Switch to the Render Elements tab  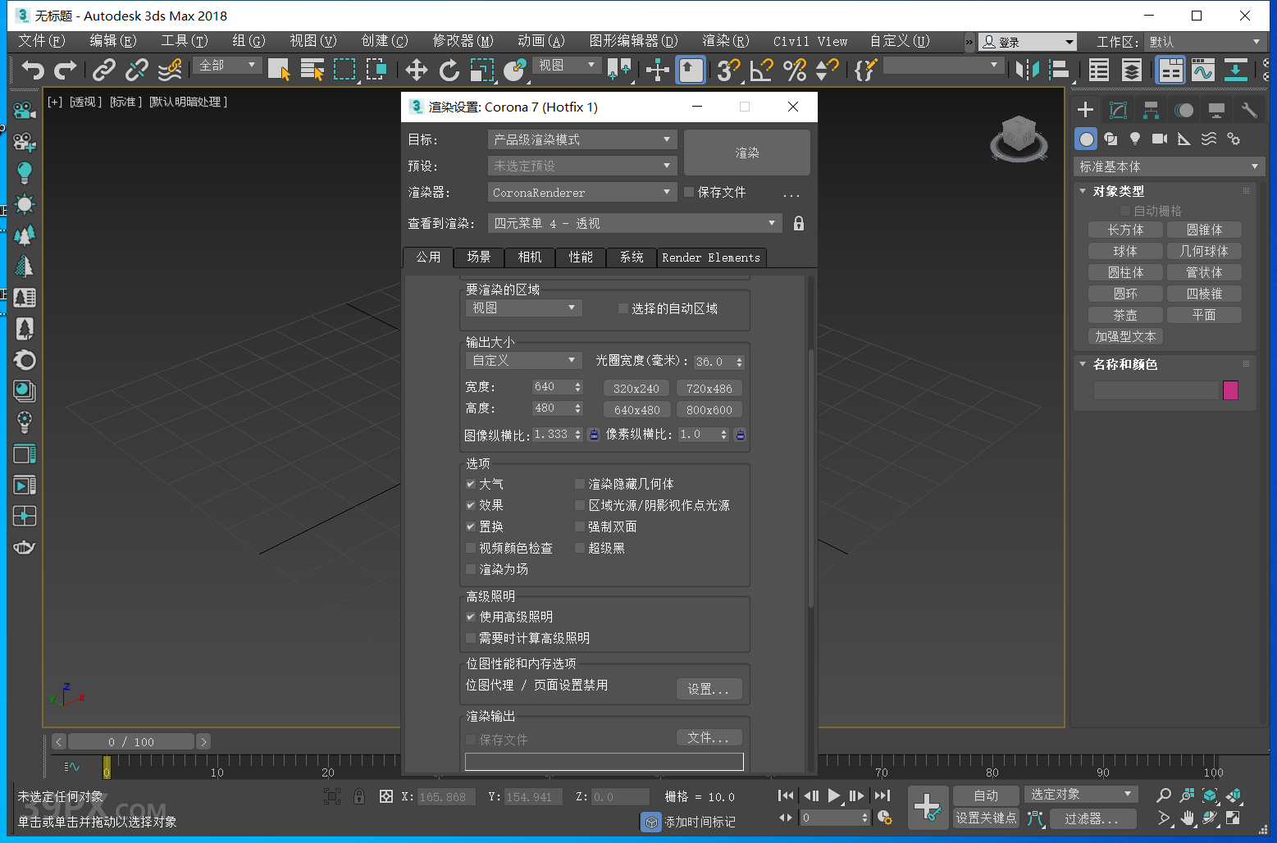pyautogui.click(x=710, y=257)
